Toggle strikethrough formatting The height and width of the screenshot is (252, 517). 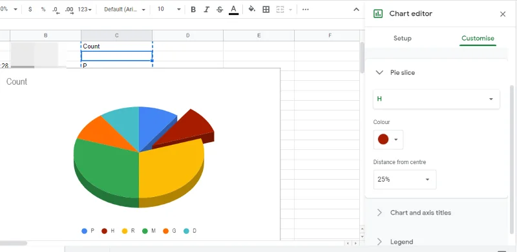coord(220,10)
